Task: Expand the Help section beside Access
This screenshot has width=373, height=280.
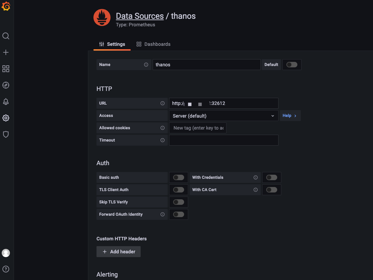Action: 290,116
